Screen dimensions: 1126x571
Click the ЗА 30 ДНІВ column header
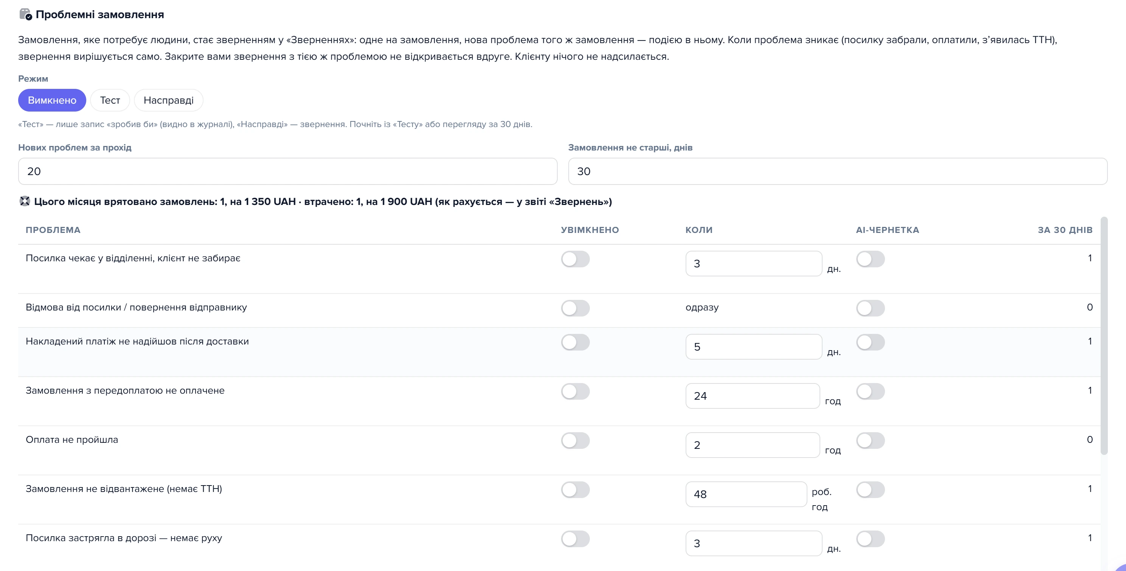point(1065,230)
